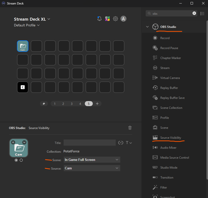
Task: Open the title text style T dropdown
Action: (129, 143)
